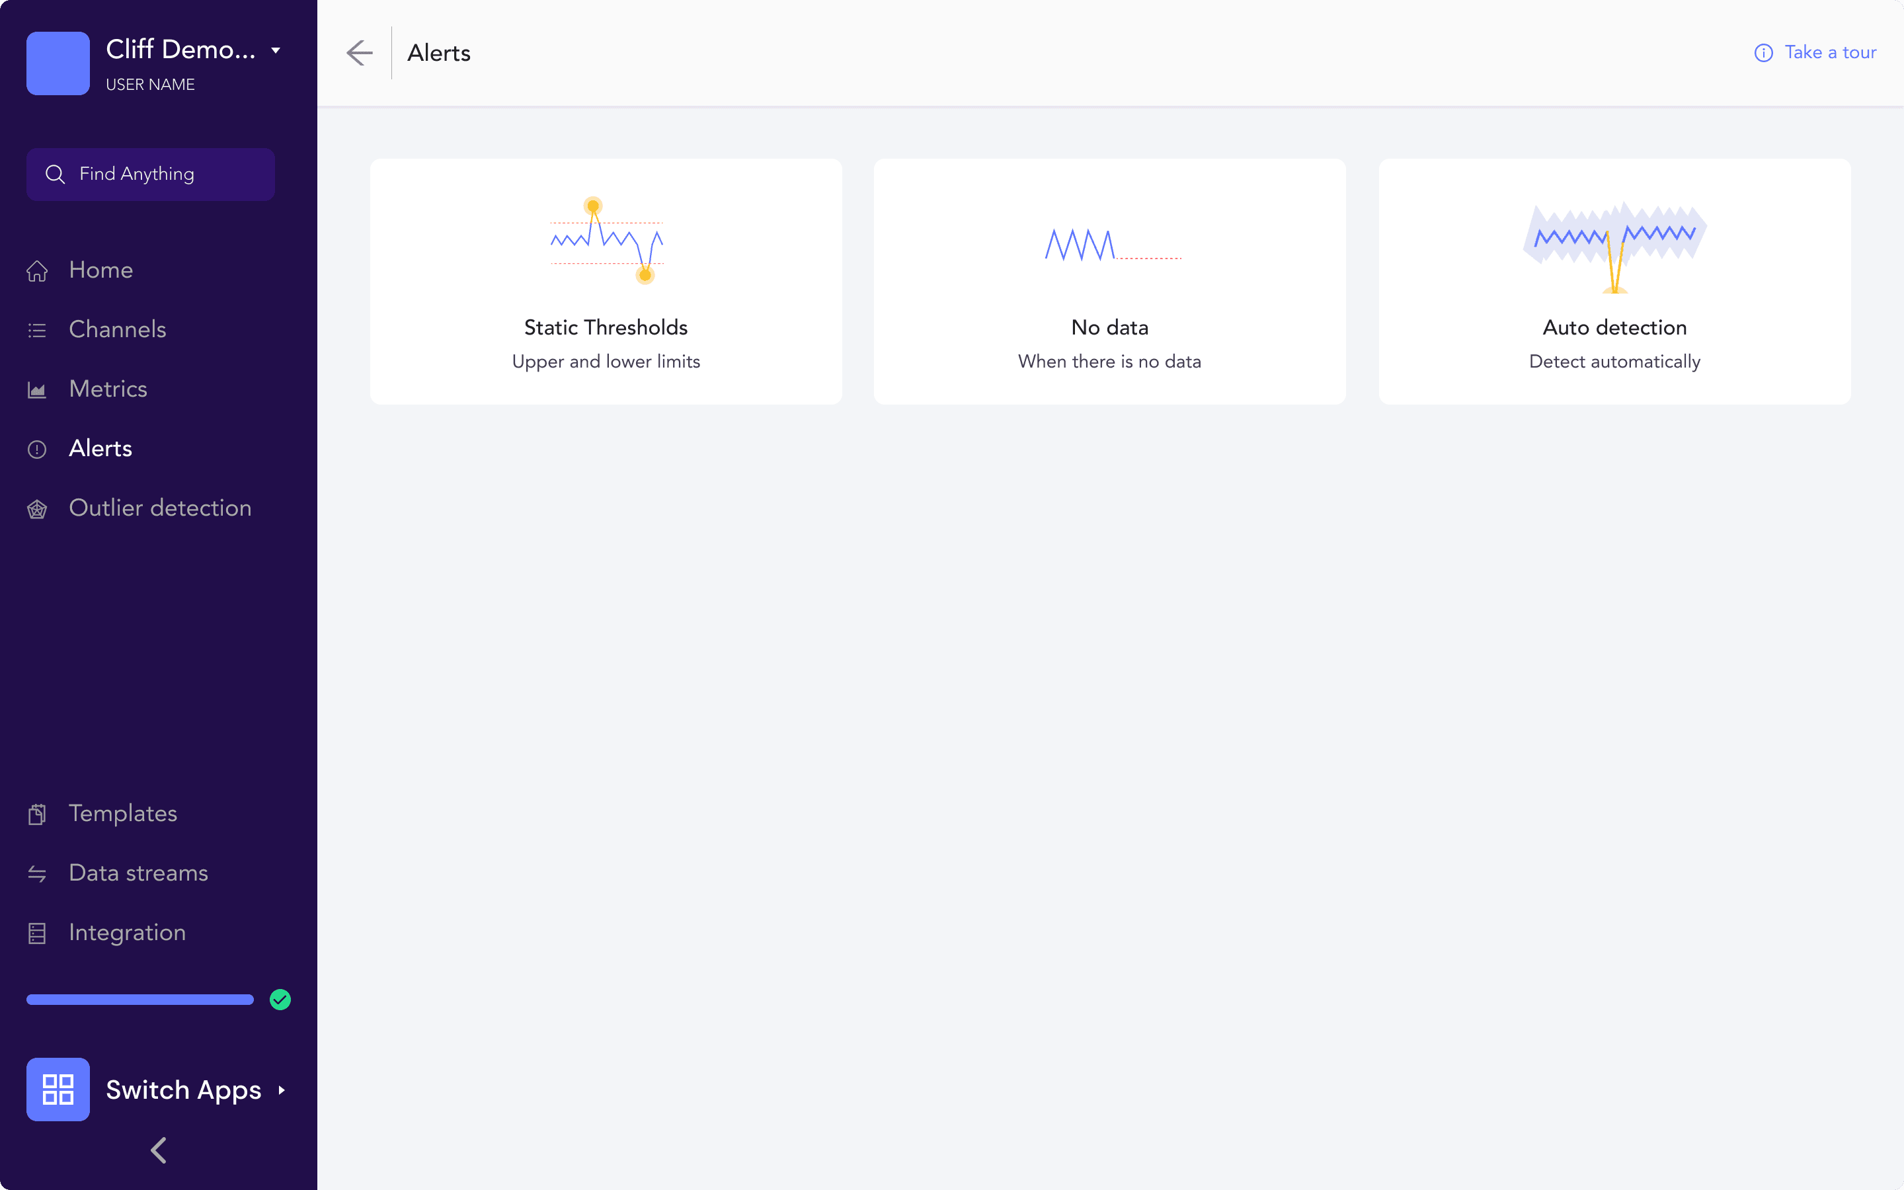
Task: Click the Templates clipboard icon
Action: [37, 814]
